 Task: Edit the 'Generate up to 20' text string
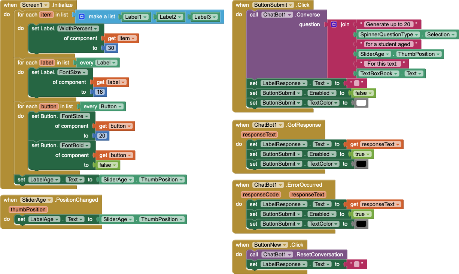pyautogui.click(x=388, y=24)
